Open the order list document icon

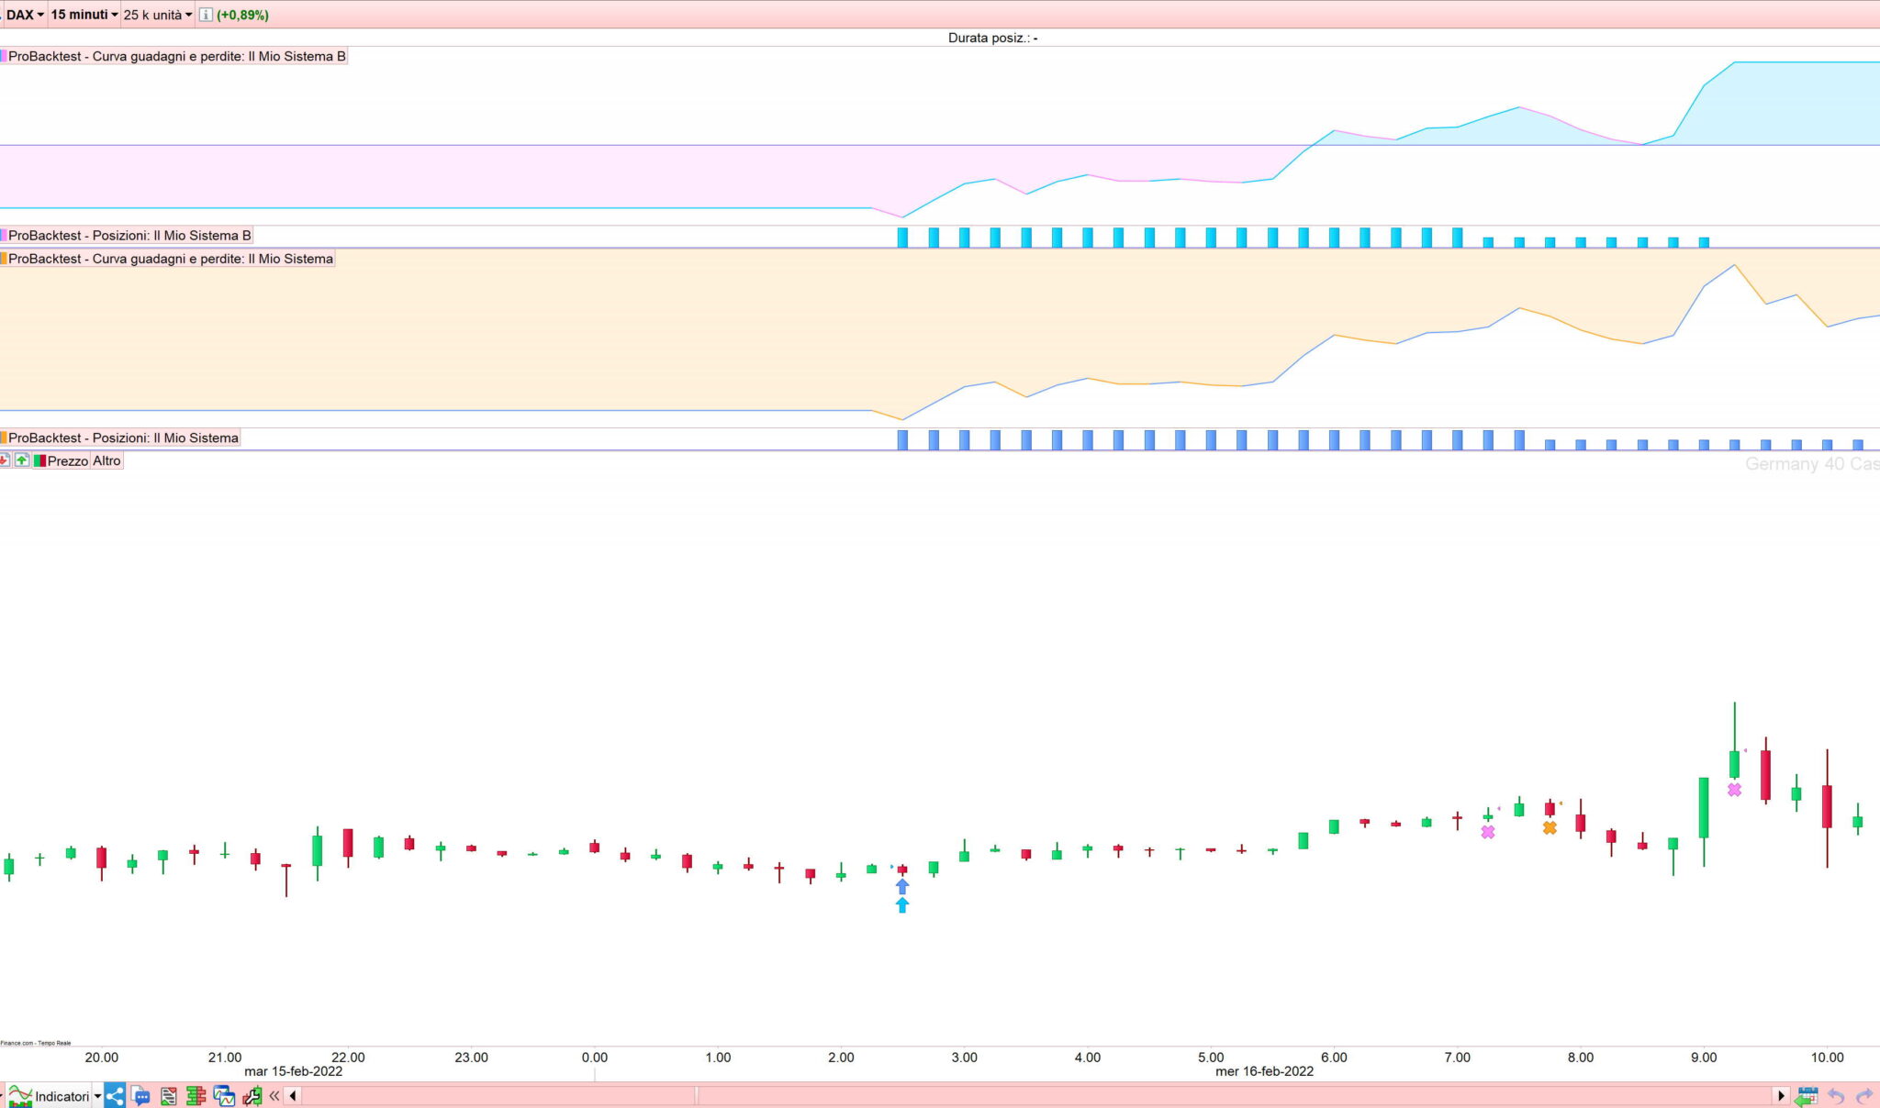(x=168, y=1095)
